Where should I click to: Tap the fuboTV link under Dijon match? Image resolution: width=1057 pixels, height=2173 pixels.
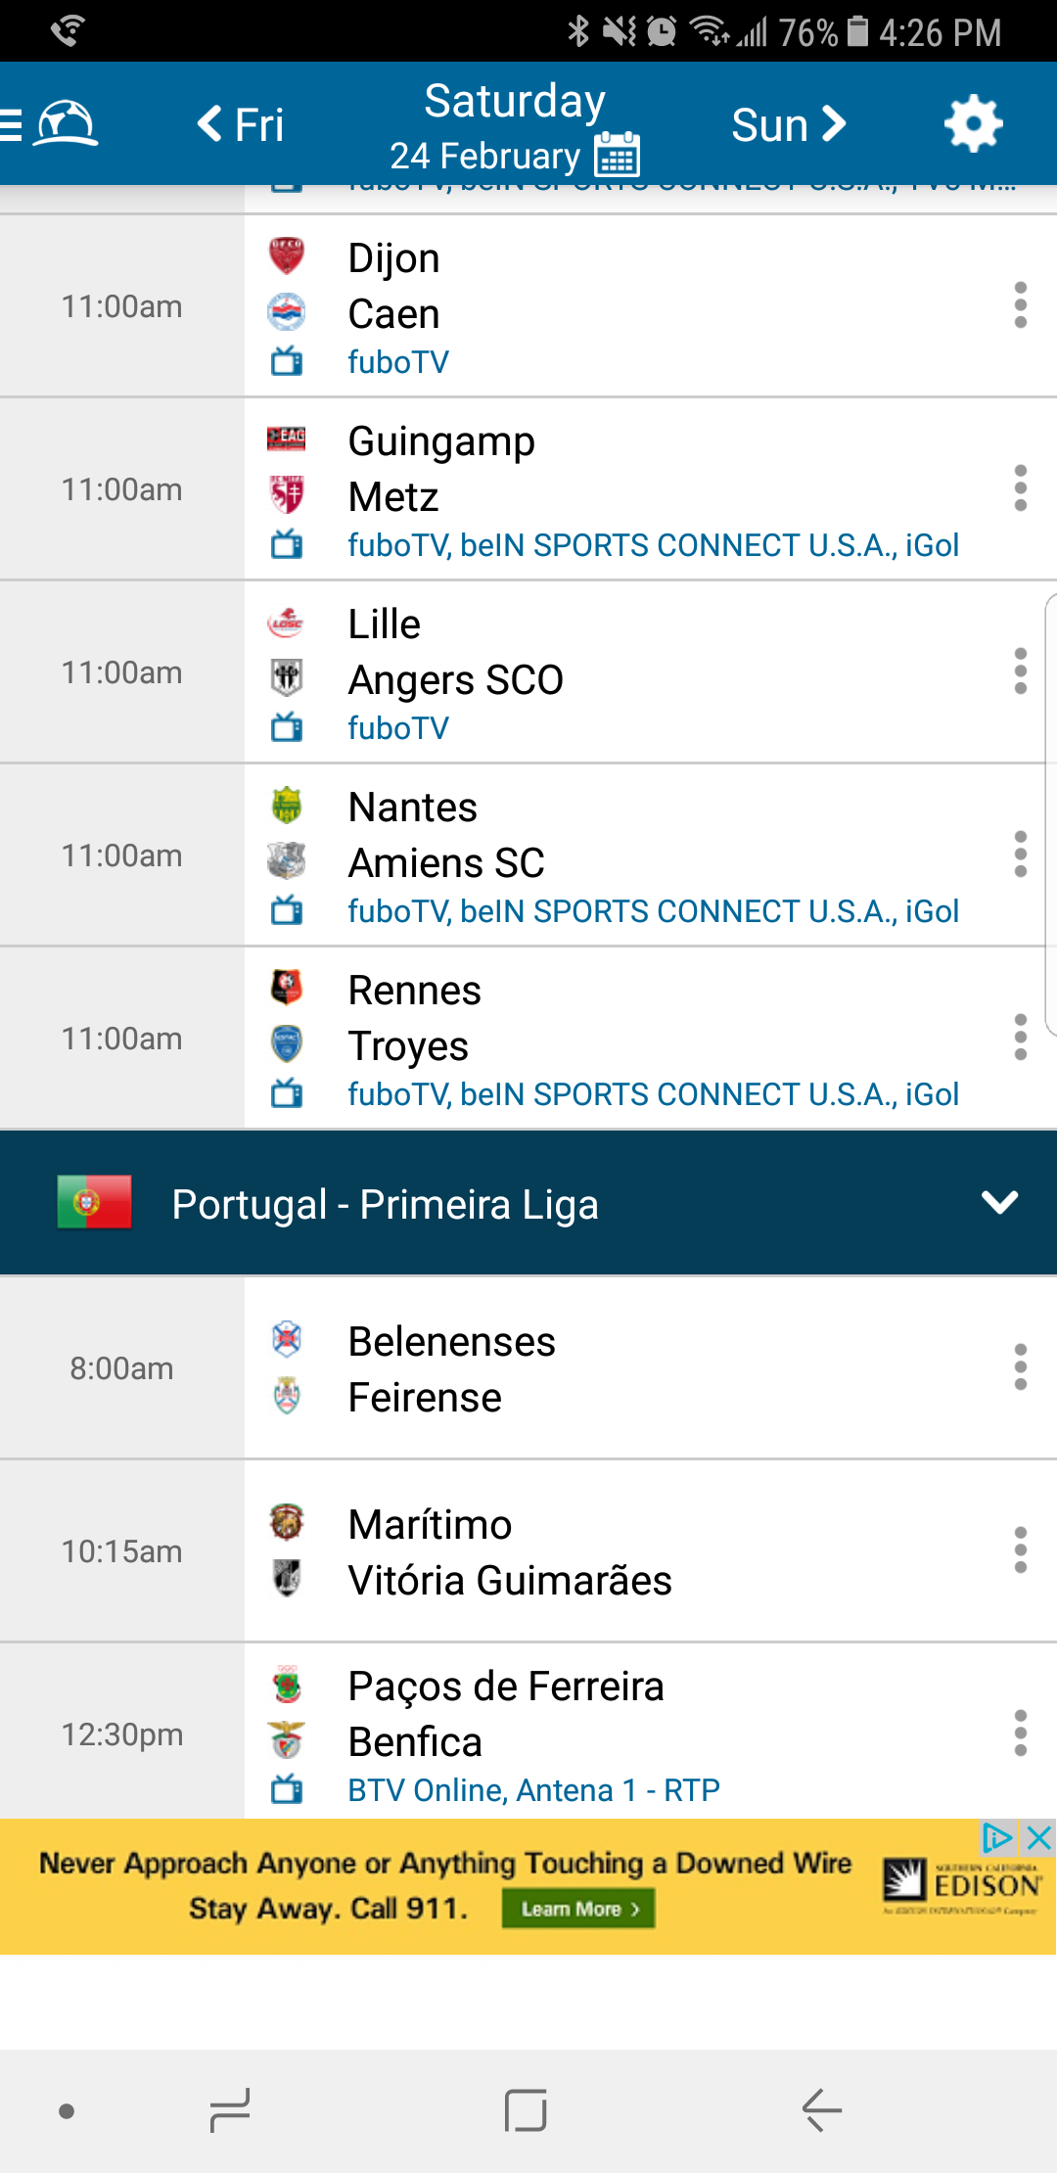coord(398,362)
